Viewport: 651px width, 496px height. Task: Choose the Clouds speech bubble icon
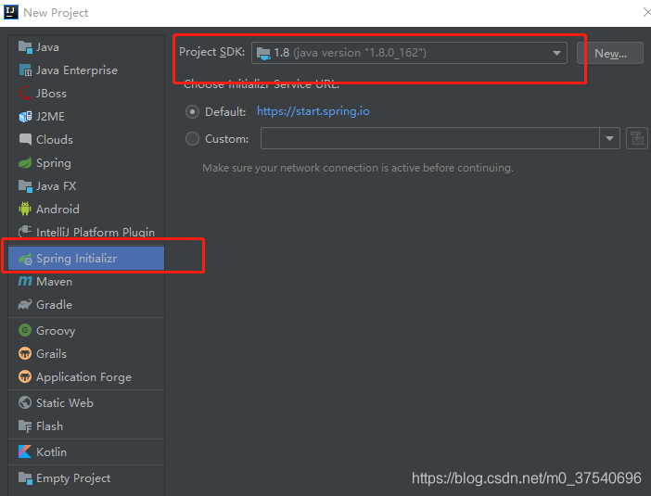25,139
